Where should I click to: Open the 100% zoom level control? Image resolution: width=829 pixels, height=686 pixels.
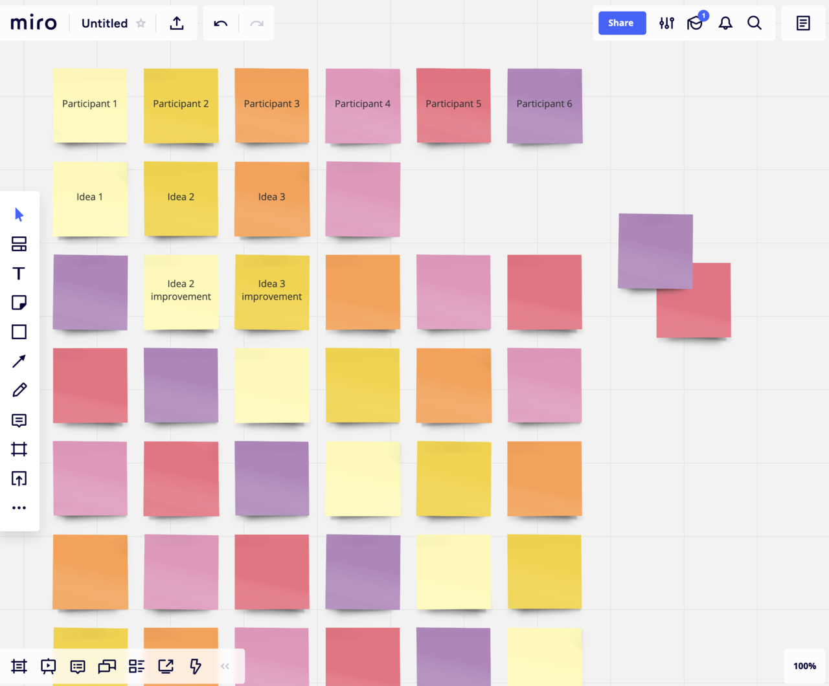pyautogui.click(x=804, y=666)
